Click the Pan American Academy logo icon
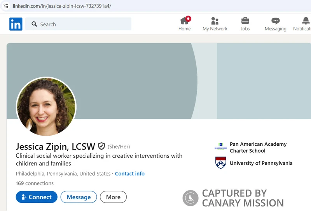The image size is (311, 211). click(x=221, y=147)
